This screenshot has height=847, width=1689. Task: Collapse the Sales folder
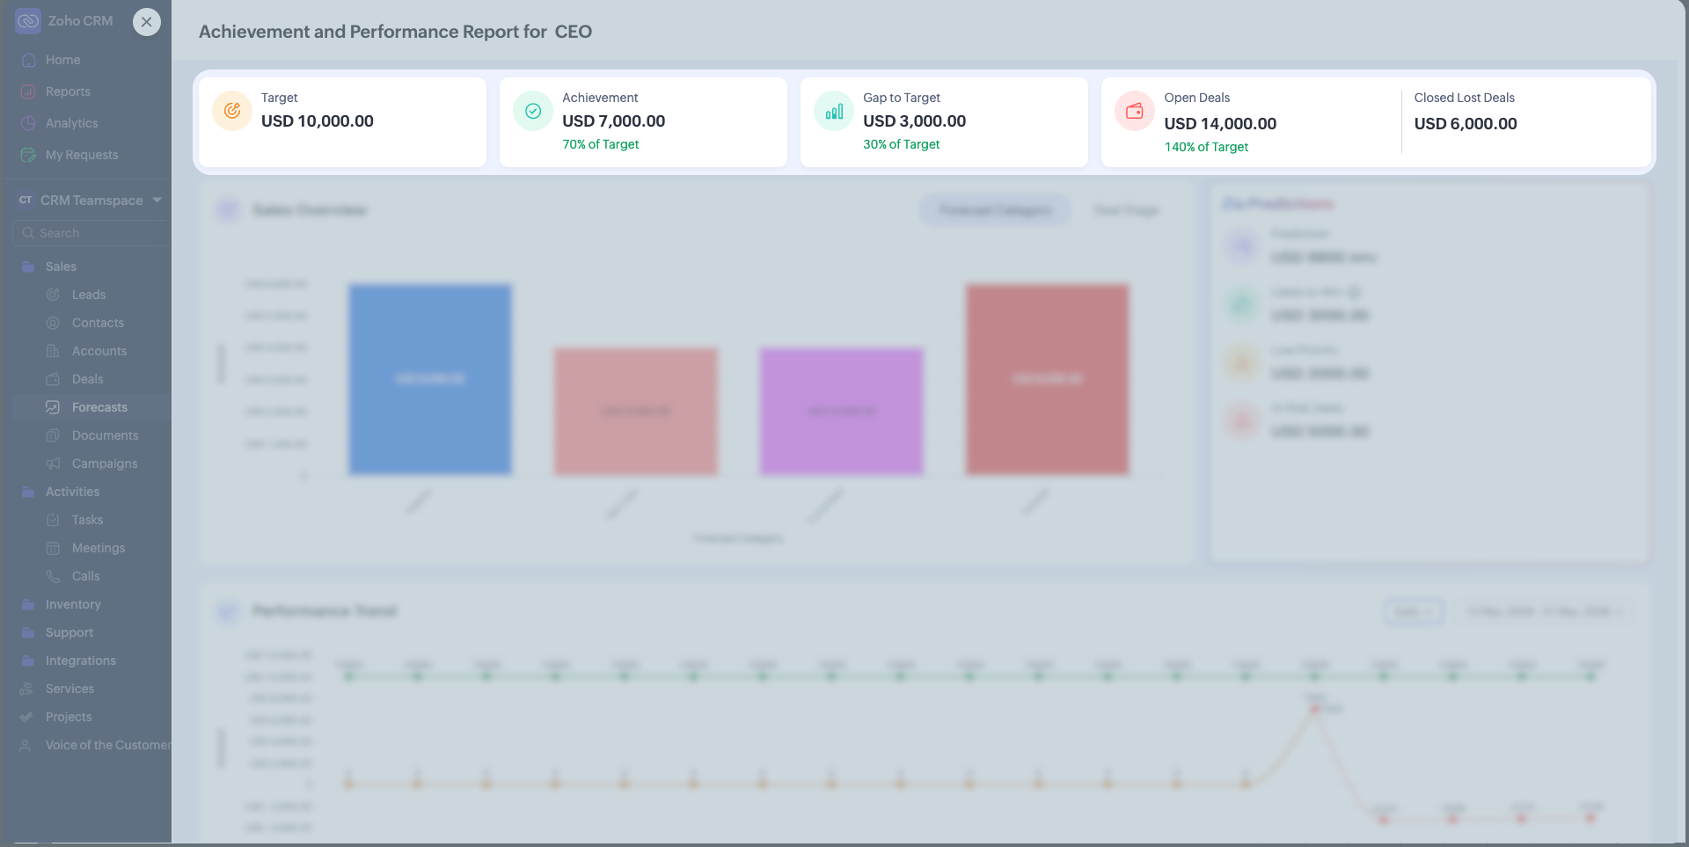[x=61, y=267]
